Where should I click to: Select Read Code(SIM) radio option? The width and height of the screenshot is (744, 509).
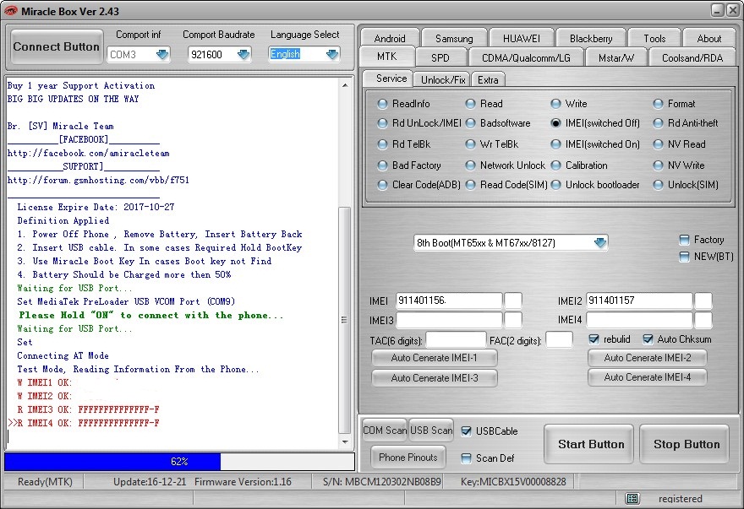tap(470, 185)
